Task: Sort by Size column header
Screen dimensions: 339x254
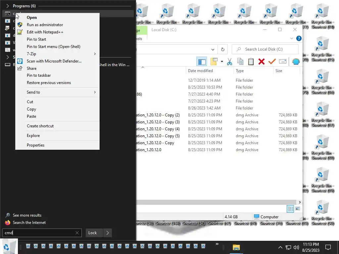Action: (x=286, y=71)
